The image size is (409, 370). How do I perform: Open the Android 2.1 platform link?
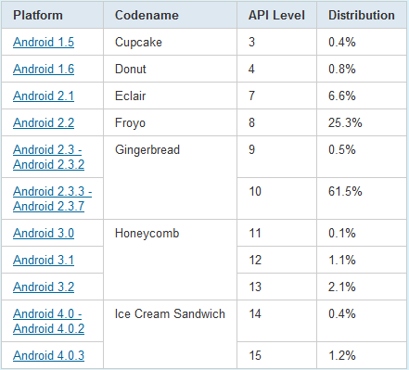[44, 96]
